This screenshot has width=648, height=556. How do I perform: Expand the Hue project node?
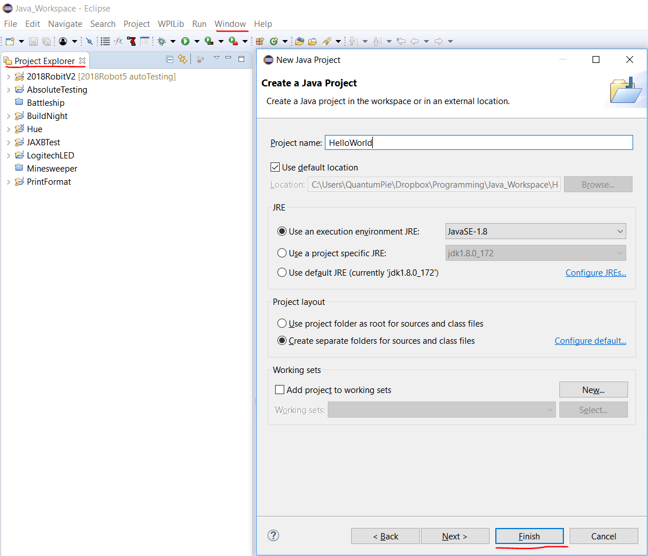click(x=8, y=129)
